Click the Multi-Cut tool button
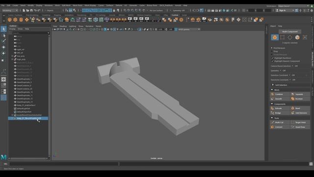The height and width of the screenshot is (177, 314). tap(280, 122)
